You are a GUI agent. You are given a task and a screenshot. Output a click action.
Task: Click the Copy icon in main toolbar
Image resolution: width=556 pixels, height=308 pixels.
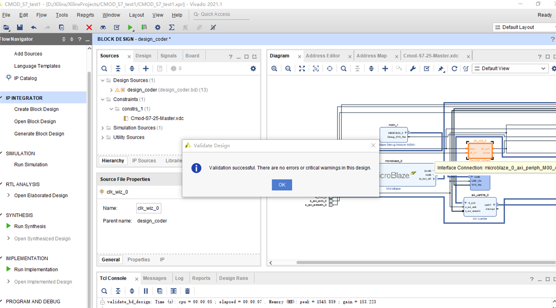pos(61,27)
